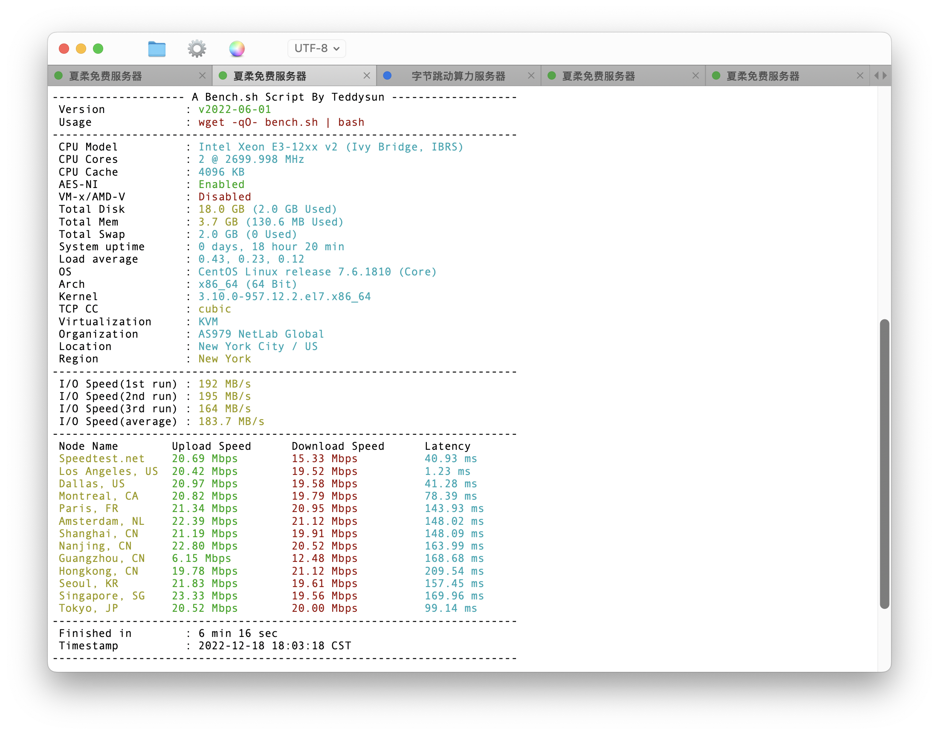Click the 'A Bench.sh Script By Teddysun' header
Image resolution: width=939 pixels, height=735 pixels.
click(288, 97)
